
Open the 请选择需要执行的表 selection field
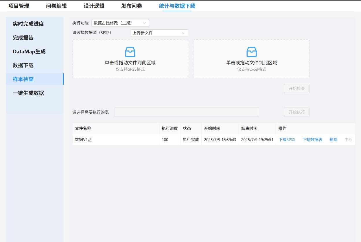(187, 112)
